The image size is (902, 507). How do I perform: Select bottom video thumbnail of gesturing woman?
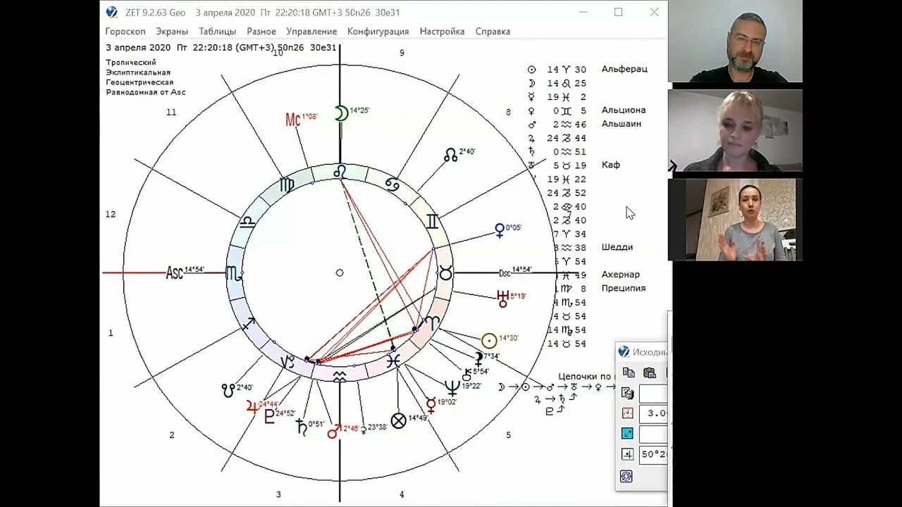pyautogui.click(x=735, y=220)
